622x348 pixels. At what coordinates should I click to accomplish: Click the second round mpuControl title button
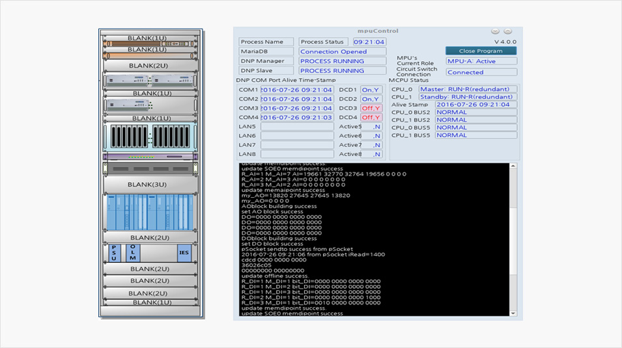click(508, 31)
